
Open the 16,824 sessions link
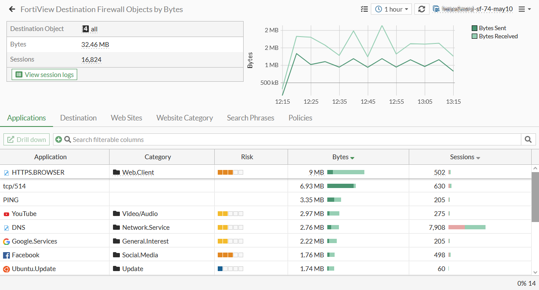(91, 59)
